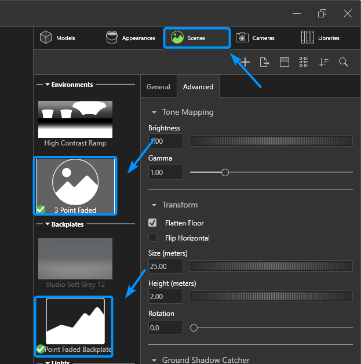Click the Libraries shelves icon
Viewport: 361px width, 364px height.
308,37
